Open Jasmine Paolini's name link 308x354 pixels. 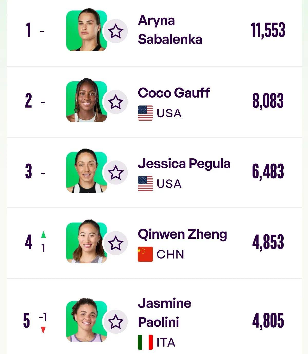165,312
